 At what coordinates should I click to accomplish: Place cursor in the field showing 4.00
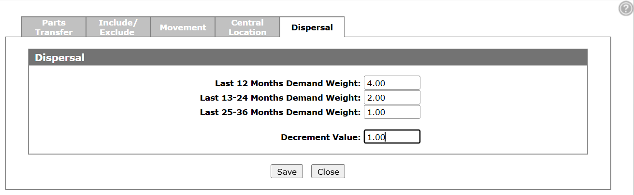(392, 83)
